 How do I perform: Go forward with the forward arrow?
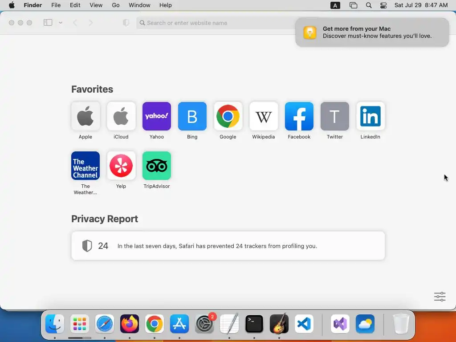91,23
